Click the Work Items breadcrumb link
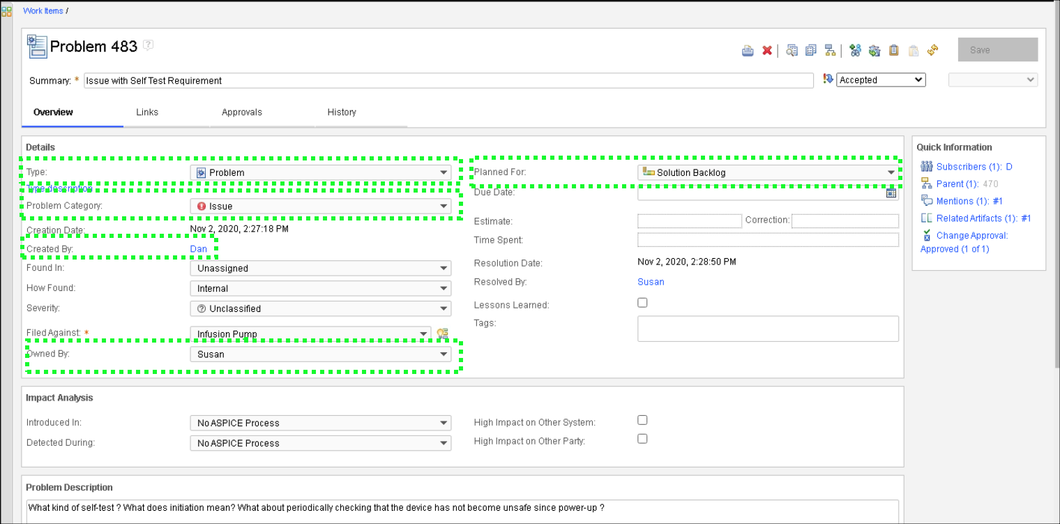 pos(43,11)
